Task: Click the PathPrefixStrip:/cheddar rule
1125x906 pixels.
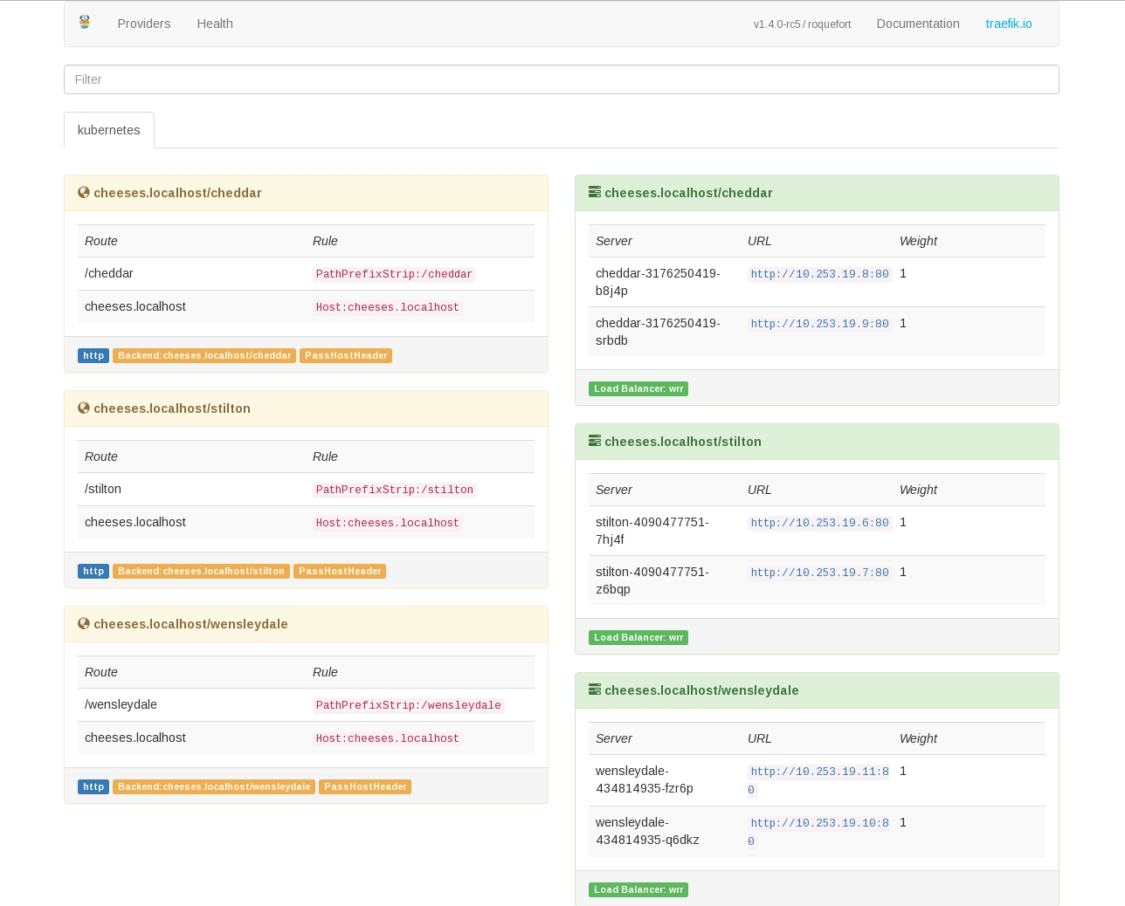Action: click(394, 274)
